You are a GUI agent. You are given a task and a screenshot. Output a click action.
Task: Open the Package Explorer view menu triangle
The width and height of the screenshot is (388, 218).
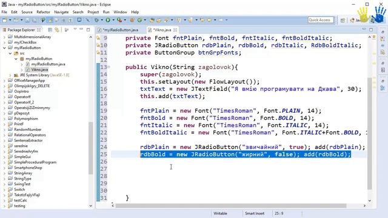[x=75, y=30]
